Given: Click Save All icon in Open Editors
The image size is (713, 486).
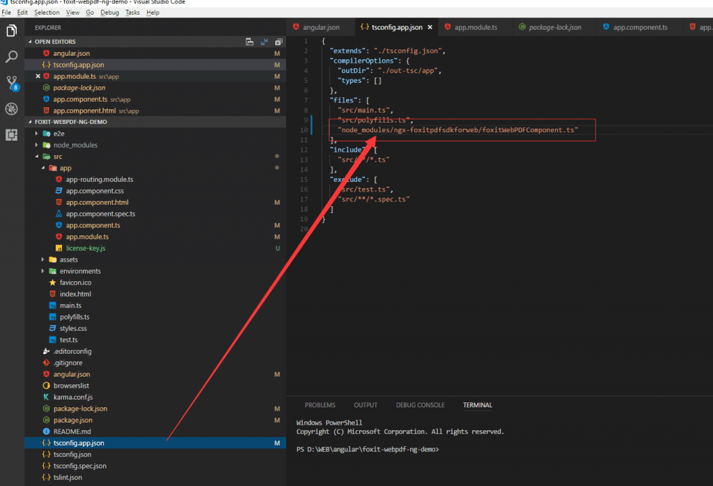Looking at the screenshot, I should point(264,42).
